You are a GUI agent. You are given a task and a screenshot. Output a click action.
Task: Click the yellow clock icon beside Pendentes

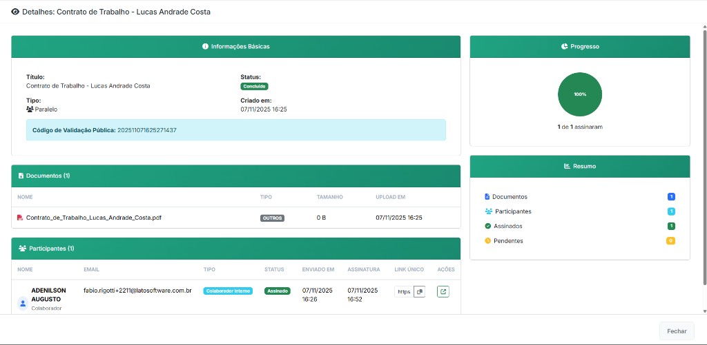pos(487,240)
